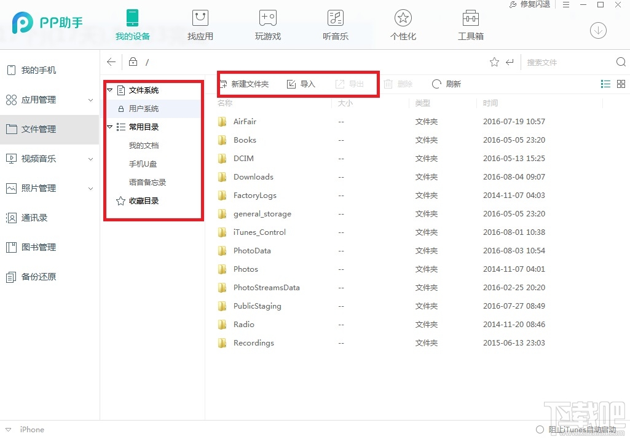Click the download manager arrow icon
This screenshot has height=439, width=630.
pos(598,30)
